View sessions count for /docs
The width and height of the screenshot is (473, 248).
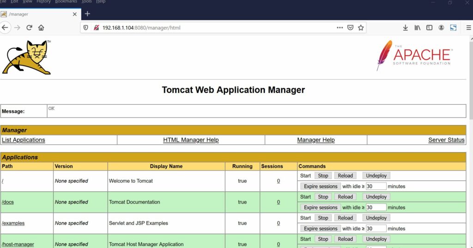coord(279,202)
